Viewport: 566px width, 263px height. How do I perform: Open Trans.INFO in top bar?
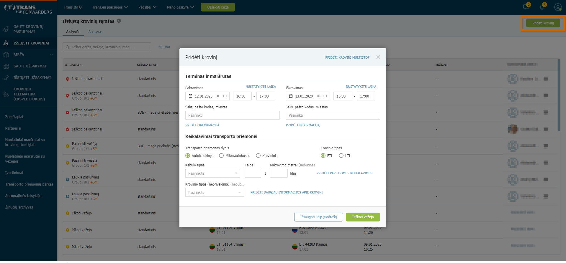click(73, 7)
